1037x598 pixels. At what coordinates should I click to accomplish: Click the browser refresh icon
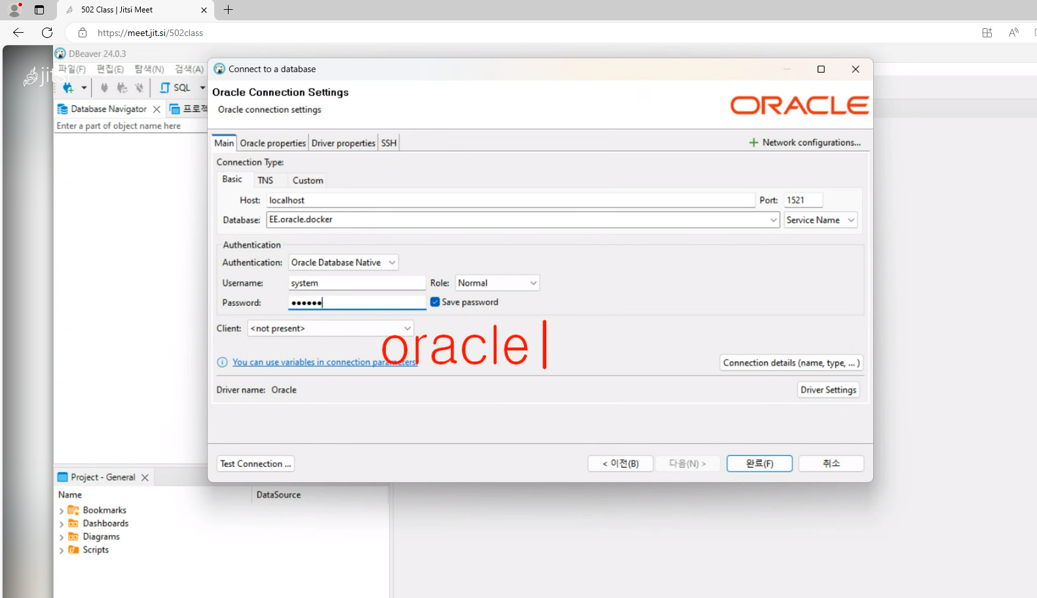coord(47,33)
